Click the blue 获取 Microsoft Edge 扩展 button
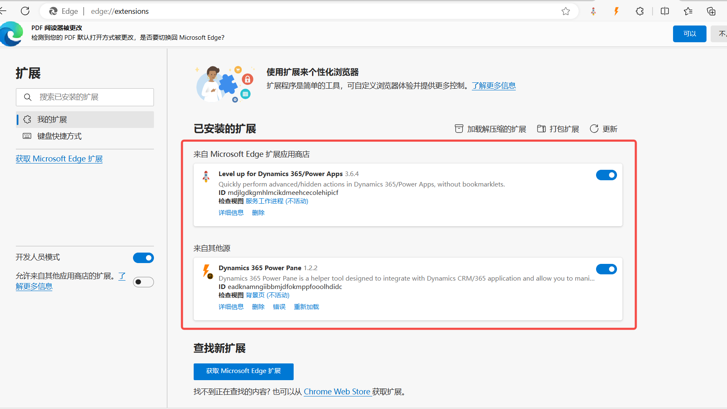This screenshot has width=727, height=409. (243, 371)
